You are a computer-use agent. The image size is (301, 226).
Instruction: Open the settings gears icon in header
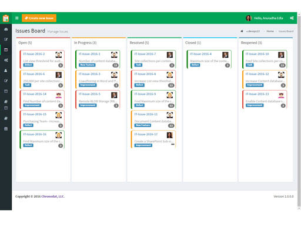click(x=292, y=18)
